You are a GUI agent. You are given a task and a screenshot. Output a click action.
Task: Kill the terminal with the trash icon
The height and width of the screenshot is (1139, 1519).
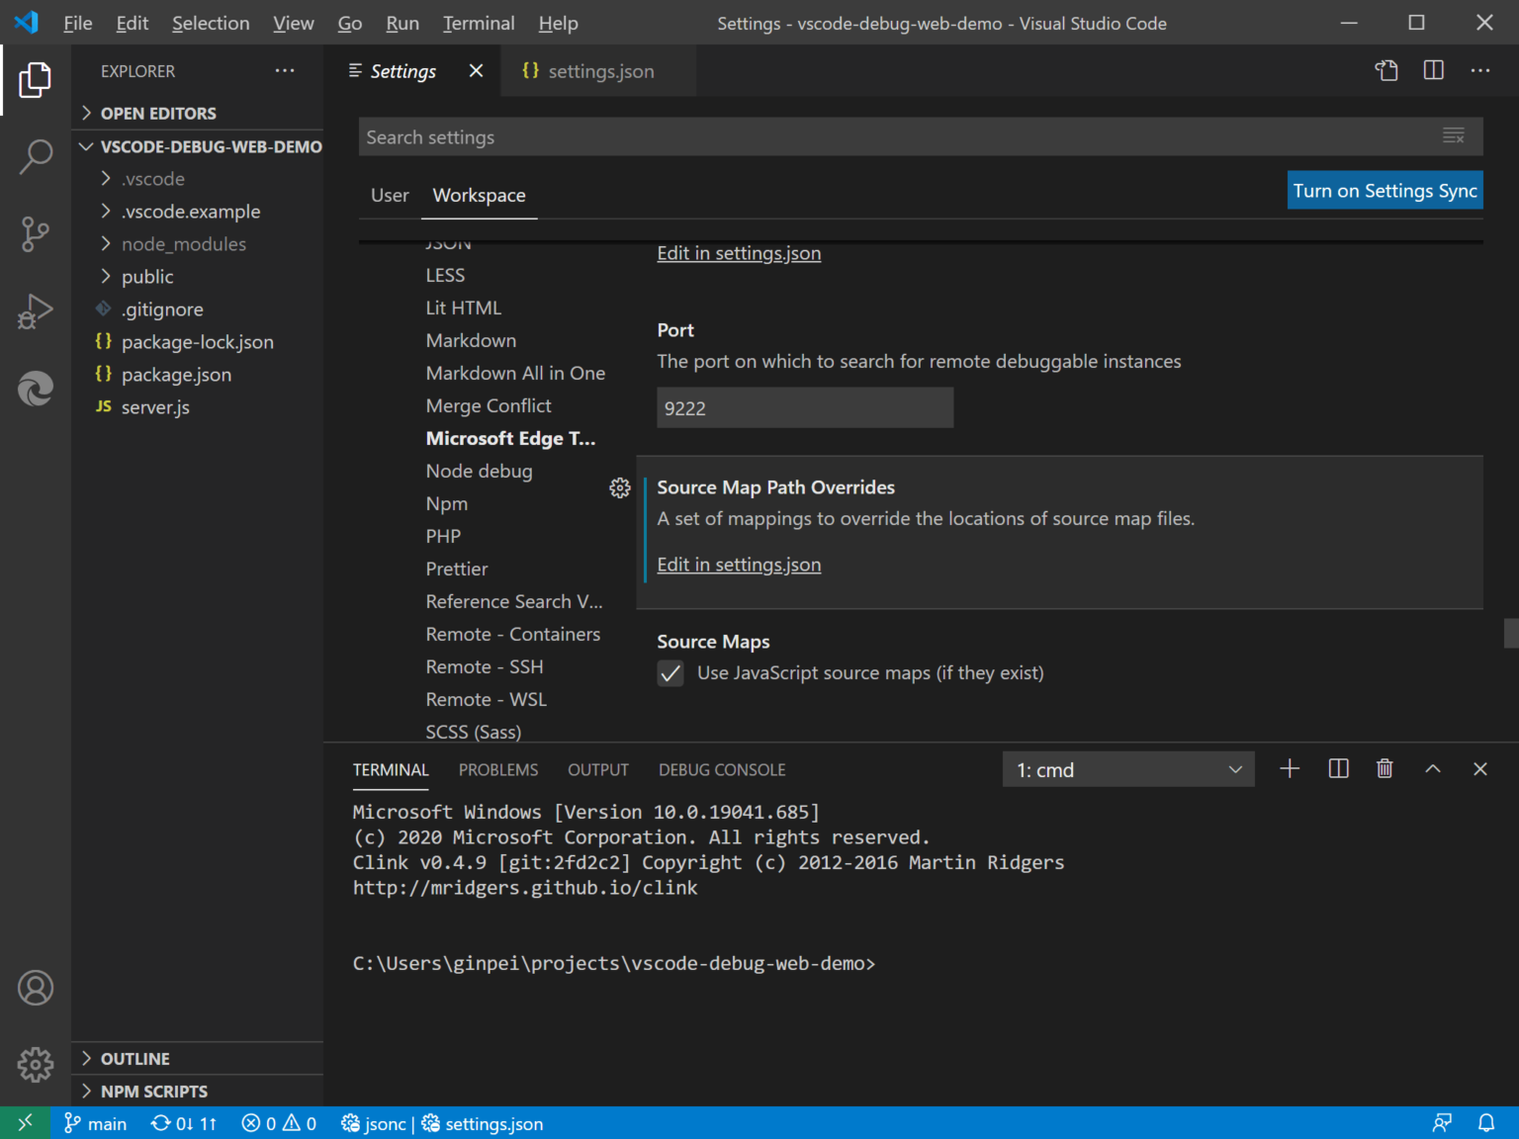tap(1385, 768)
